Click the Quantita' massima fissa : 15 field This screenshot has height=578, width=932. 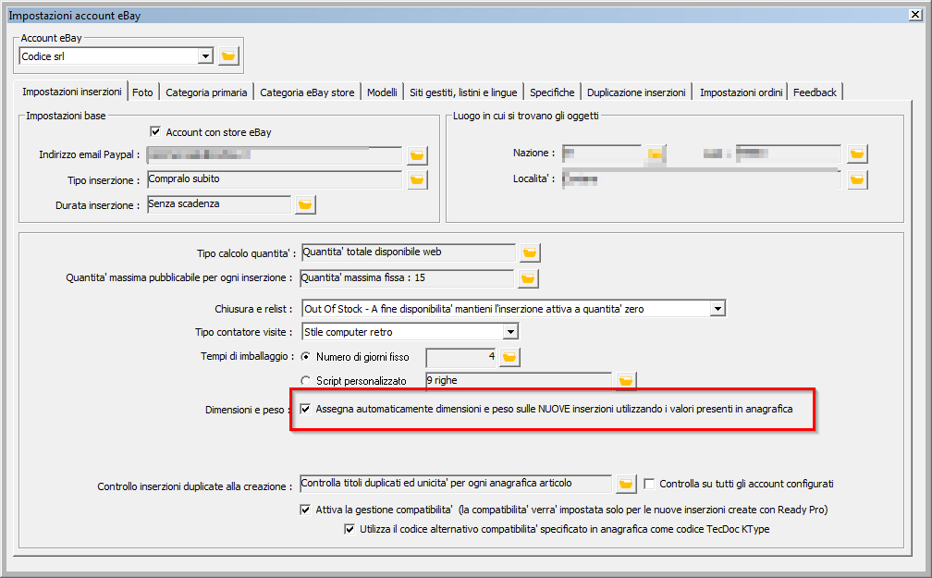click(407, 277)
